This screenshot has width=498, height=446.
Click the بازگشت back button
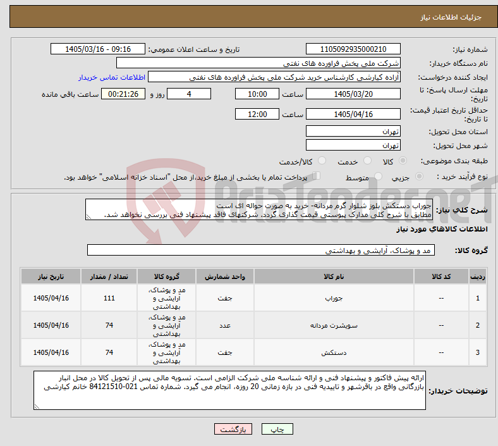(x=233, y=429)
